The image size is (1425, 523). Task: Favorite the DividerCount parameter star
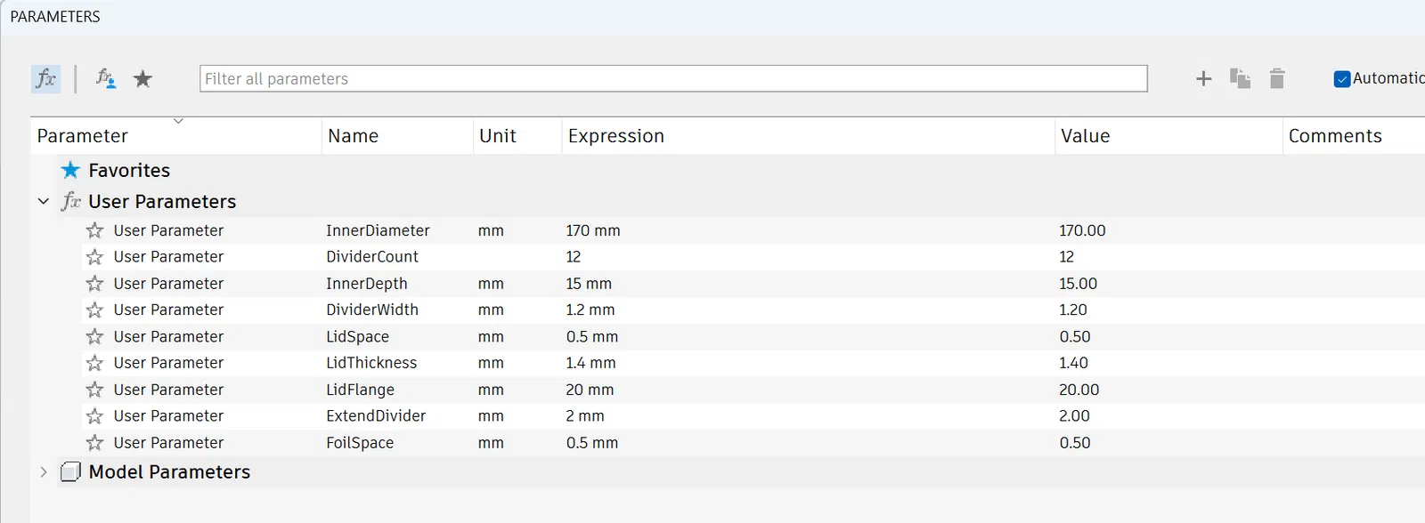pos(94,257)
